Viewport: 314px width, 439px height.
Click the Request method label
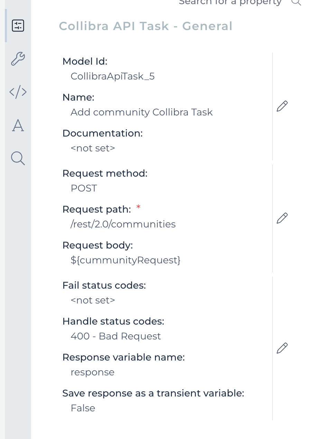(x=105, y=174)
